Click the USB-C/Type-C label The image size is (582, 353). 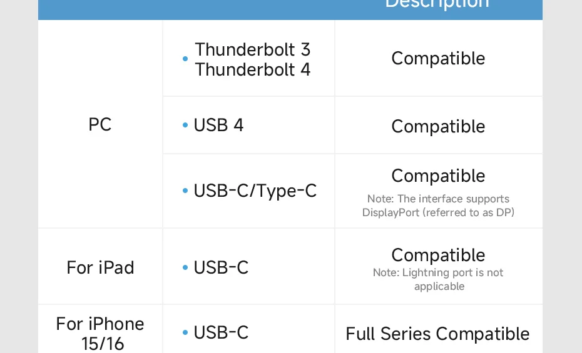pyautogui.click(x=255, y=191)
